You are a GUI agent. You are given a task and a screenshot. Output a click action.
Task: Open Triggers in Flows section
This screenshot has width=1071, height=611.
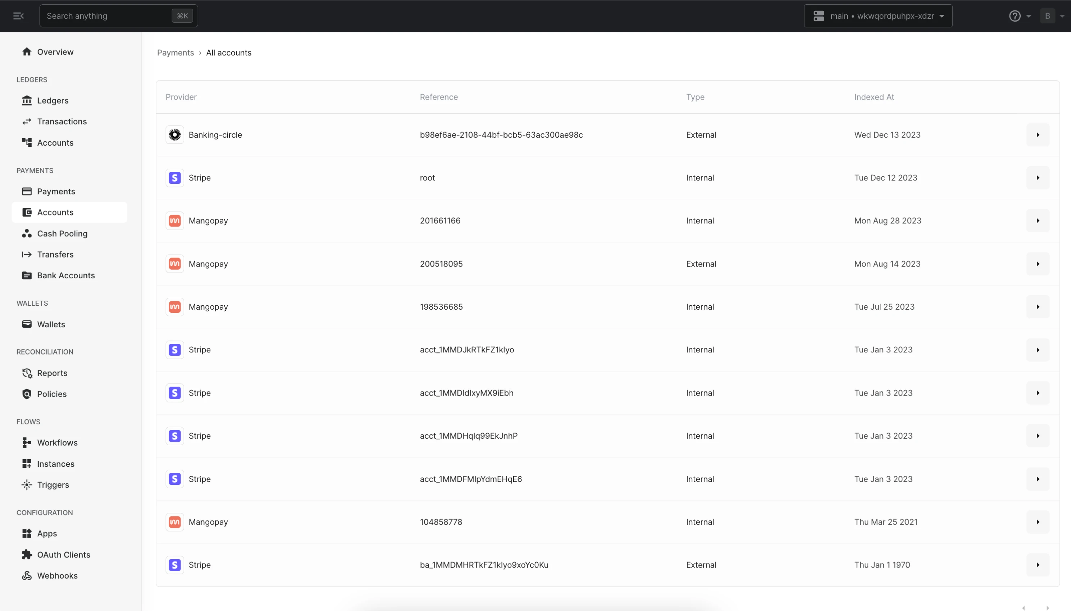53,485
